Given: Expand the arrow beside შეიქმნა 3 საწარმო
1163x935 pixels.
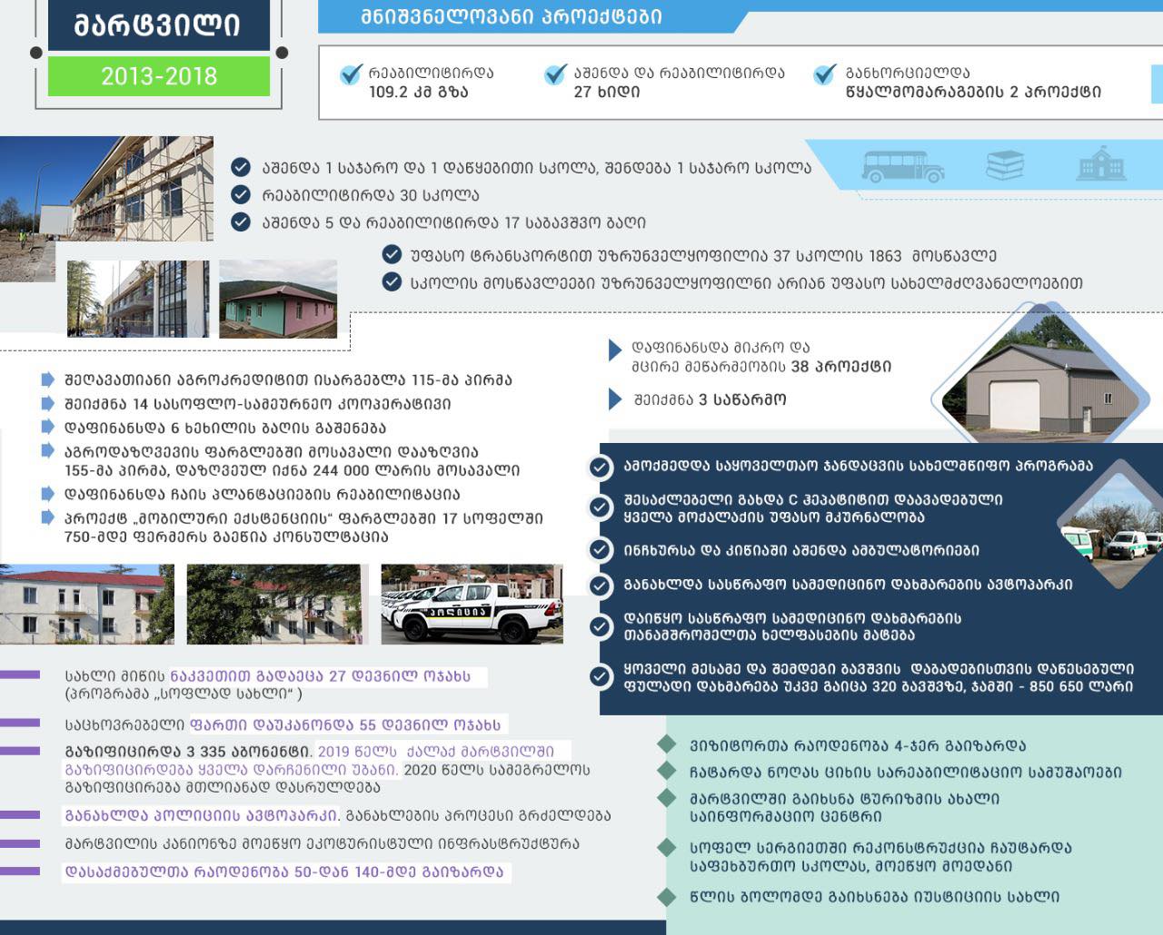Looking at the screenshot, I should (x=616, y=399).
